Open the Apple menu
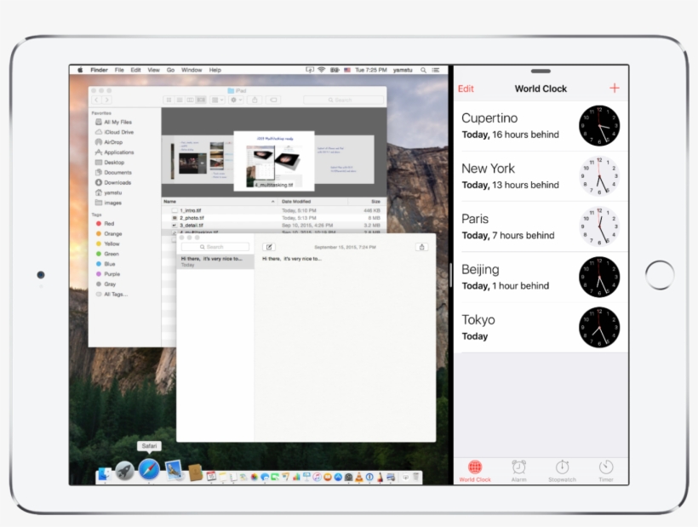This screenshot has height=527, width=698. pos(81,70)
